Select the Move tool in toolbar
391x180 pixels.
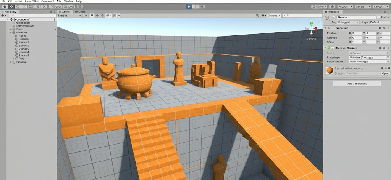[x=11, y=6]
